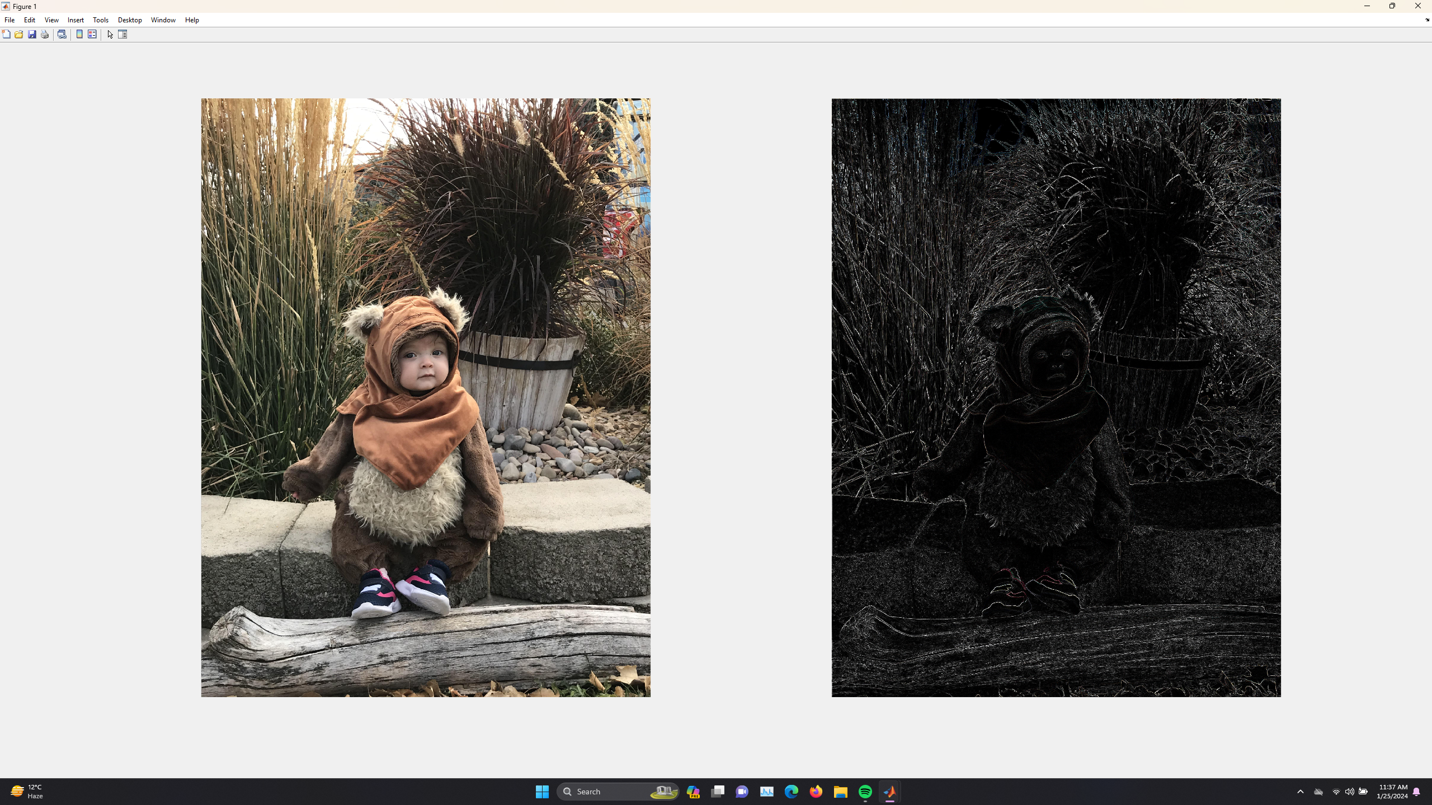The image size is (1432, 805).
Task: Insert a colorbar into the figure
Action: (x=79, y=35)
